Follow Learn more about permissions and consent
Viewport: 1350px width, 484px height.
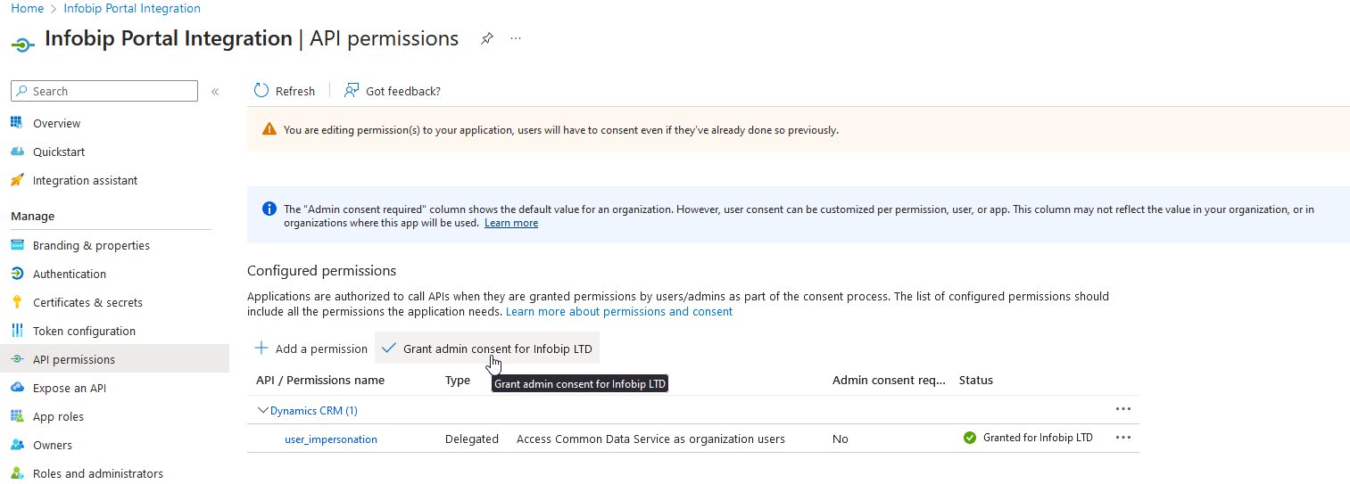[618, 312]
